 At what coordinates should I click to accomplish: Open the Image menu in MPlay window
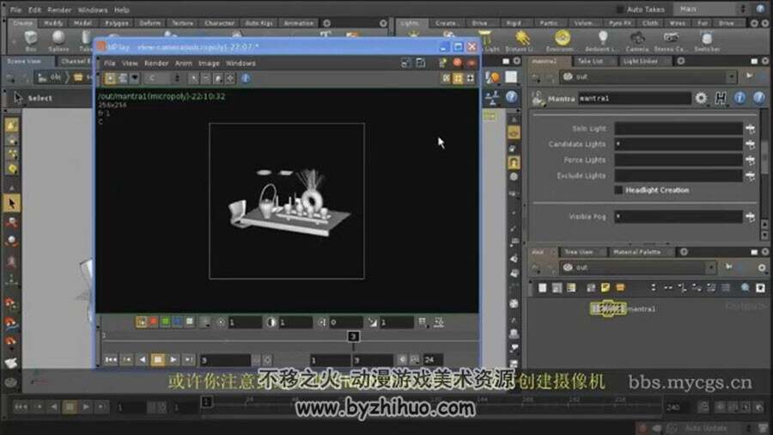[209, 63]
